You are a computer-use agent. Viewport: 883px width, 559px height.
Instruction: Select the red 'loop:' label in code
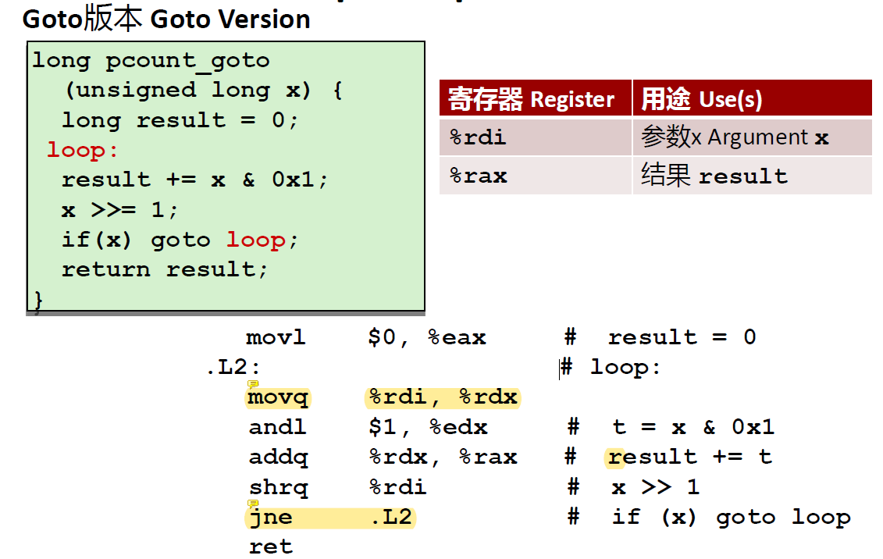tap(82, 151)
